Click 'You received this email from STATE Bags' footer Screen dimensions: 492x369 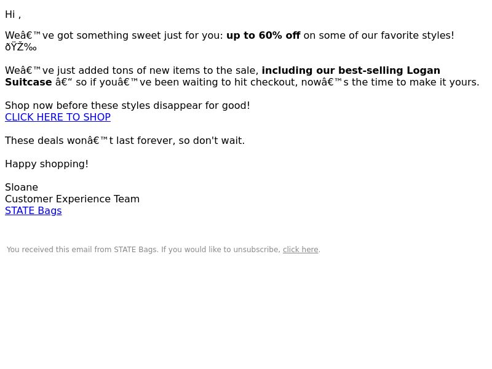point(82,250)
